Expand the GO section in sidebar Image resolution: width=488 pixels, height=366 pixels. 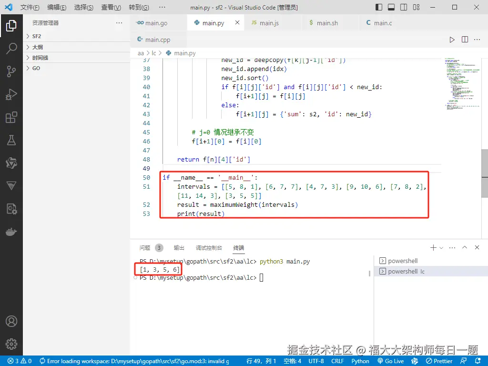pyautogui.click(x=77, y=68)
